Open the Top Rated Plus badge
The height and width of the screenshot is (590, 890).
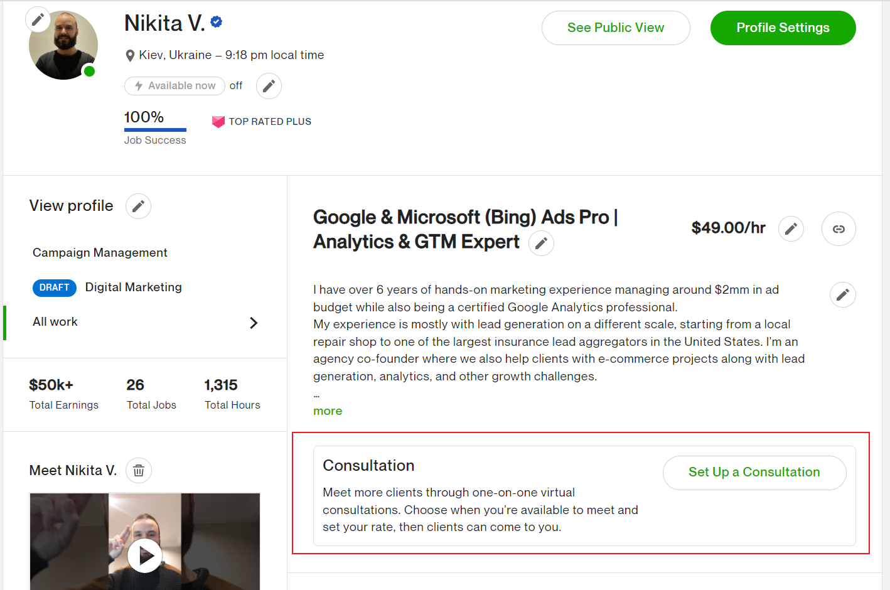(262, 121)
